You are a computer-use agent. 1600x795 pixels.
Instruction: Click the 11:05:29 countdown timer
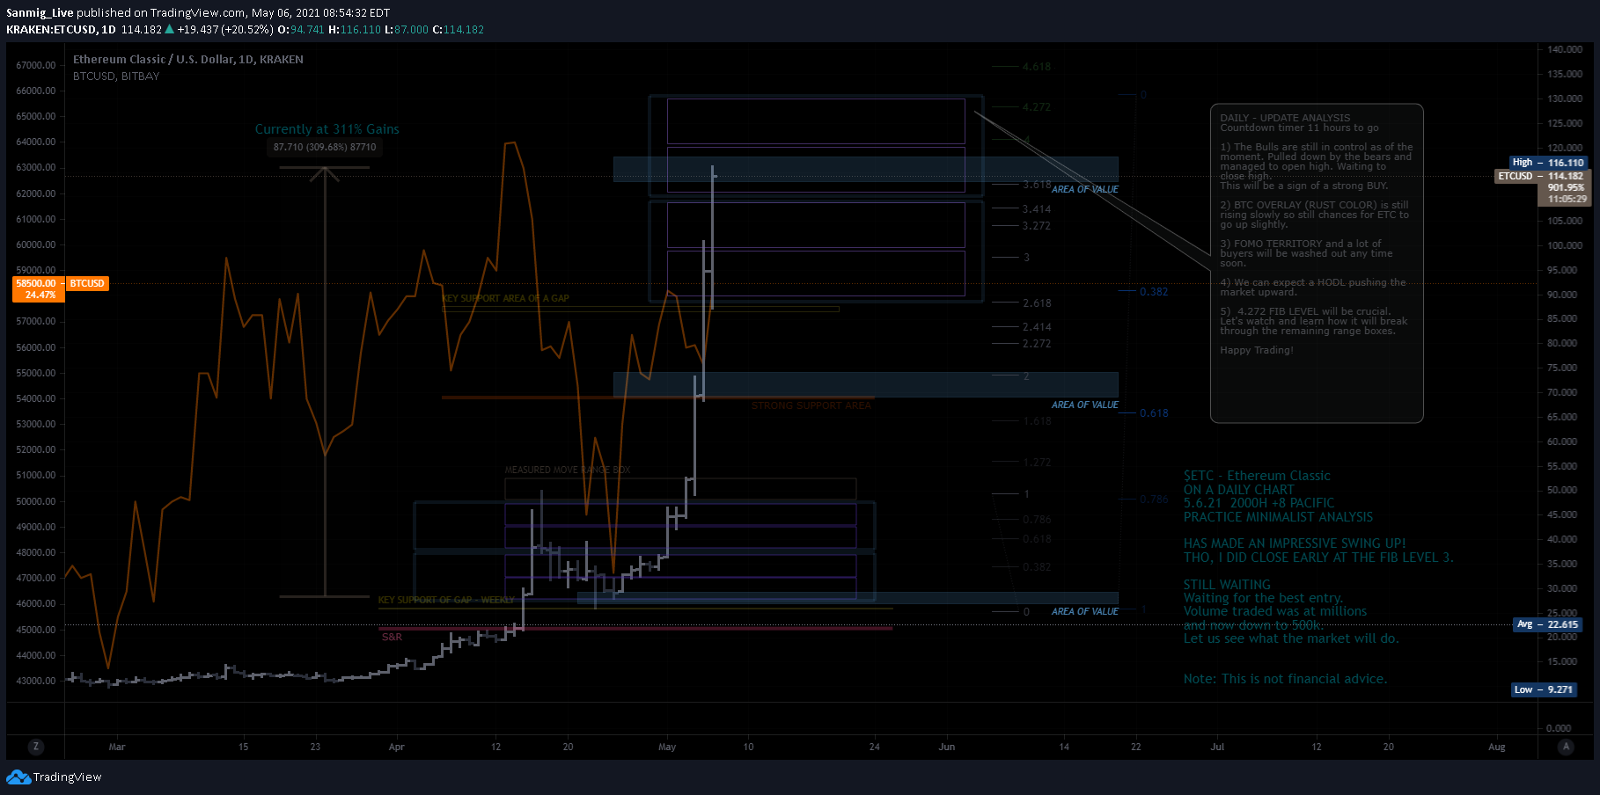click(x=1567, y=199)
